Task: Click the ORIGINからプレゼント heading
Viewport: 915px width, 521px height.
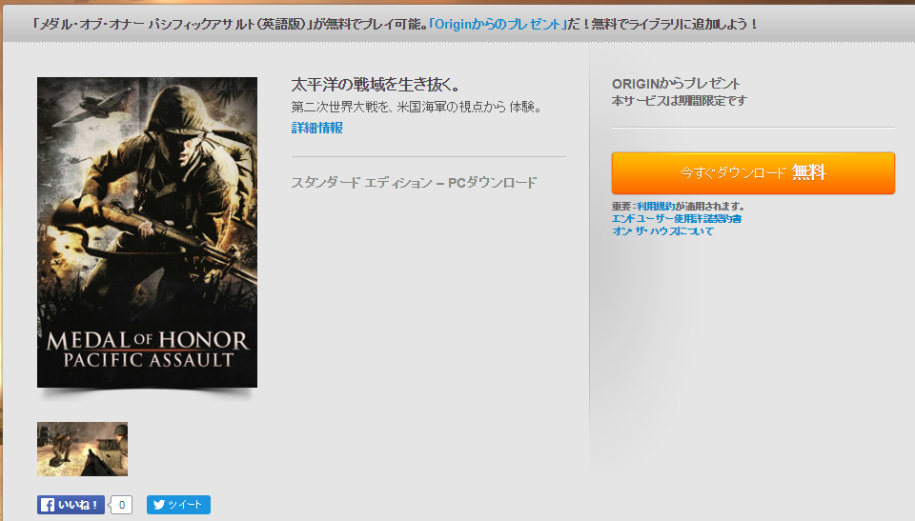Action: tap(676, 84)
